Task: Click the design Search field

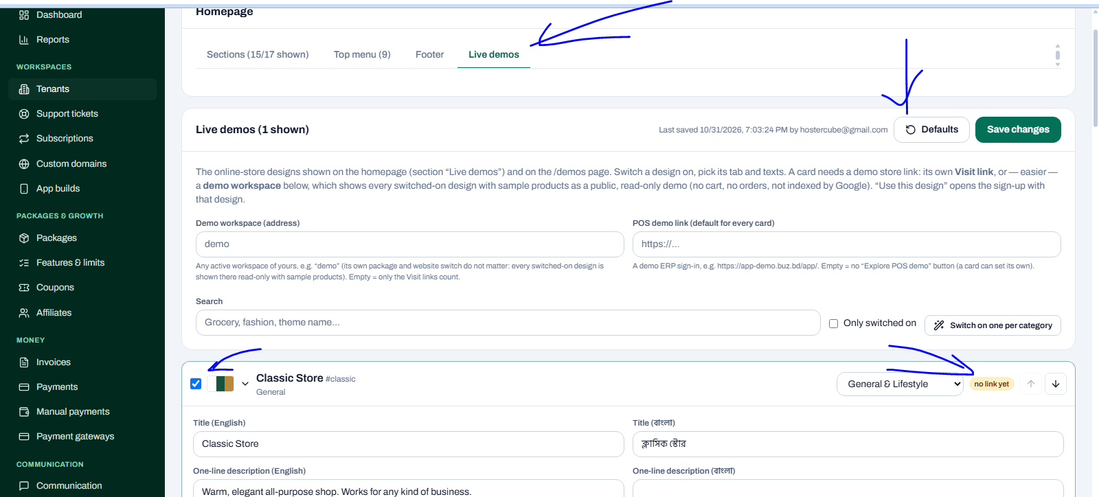Action: pyautogui.click(x=508, y=323)
